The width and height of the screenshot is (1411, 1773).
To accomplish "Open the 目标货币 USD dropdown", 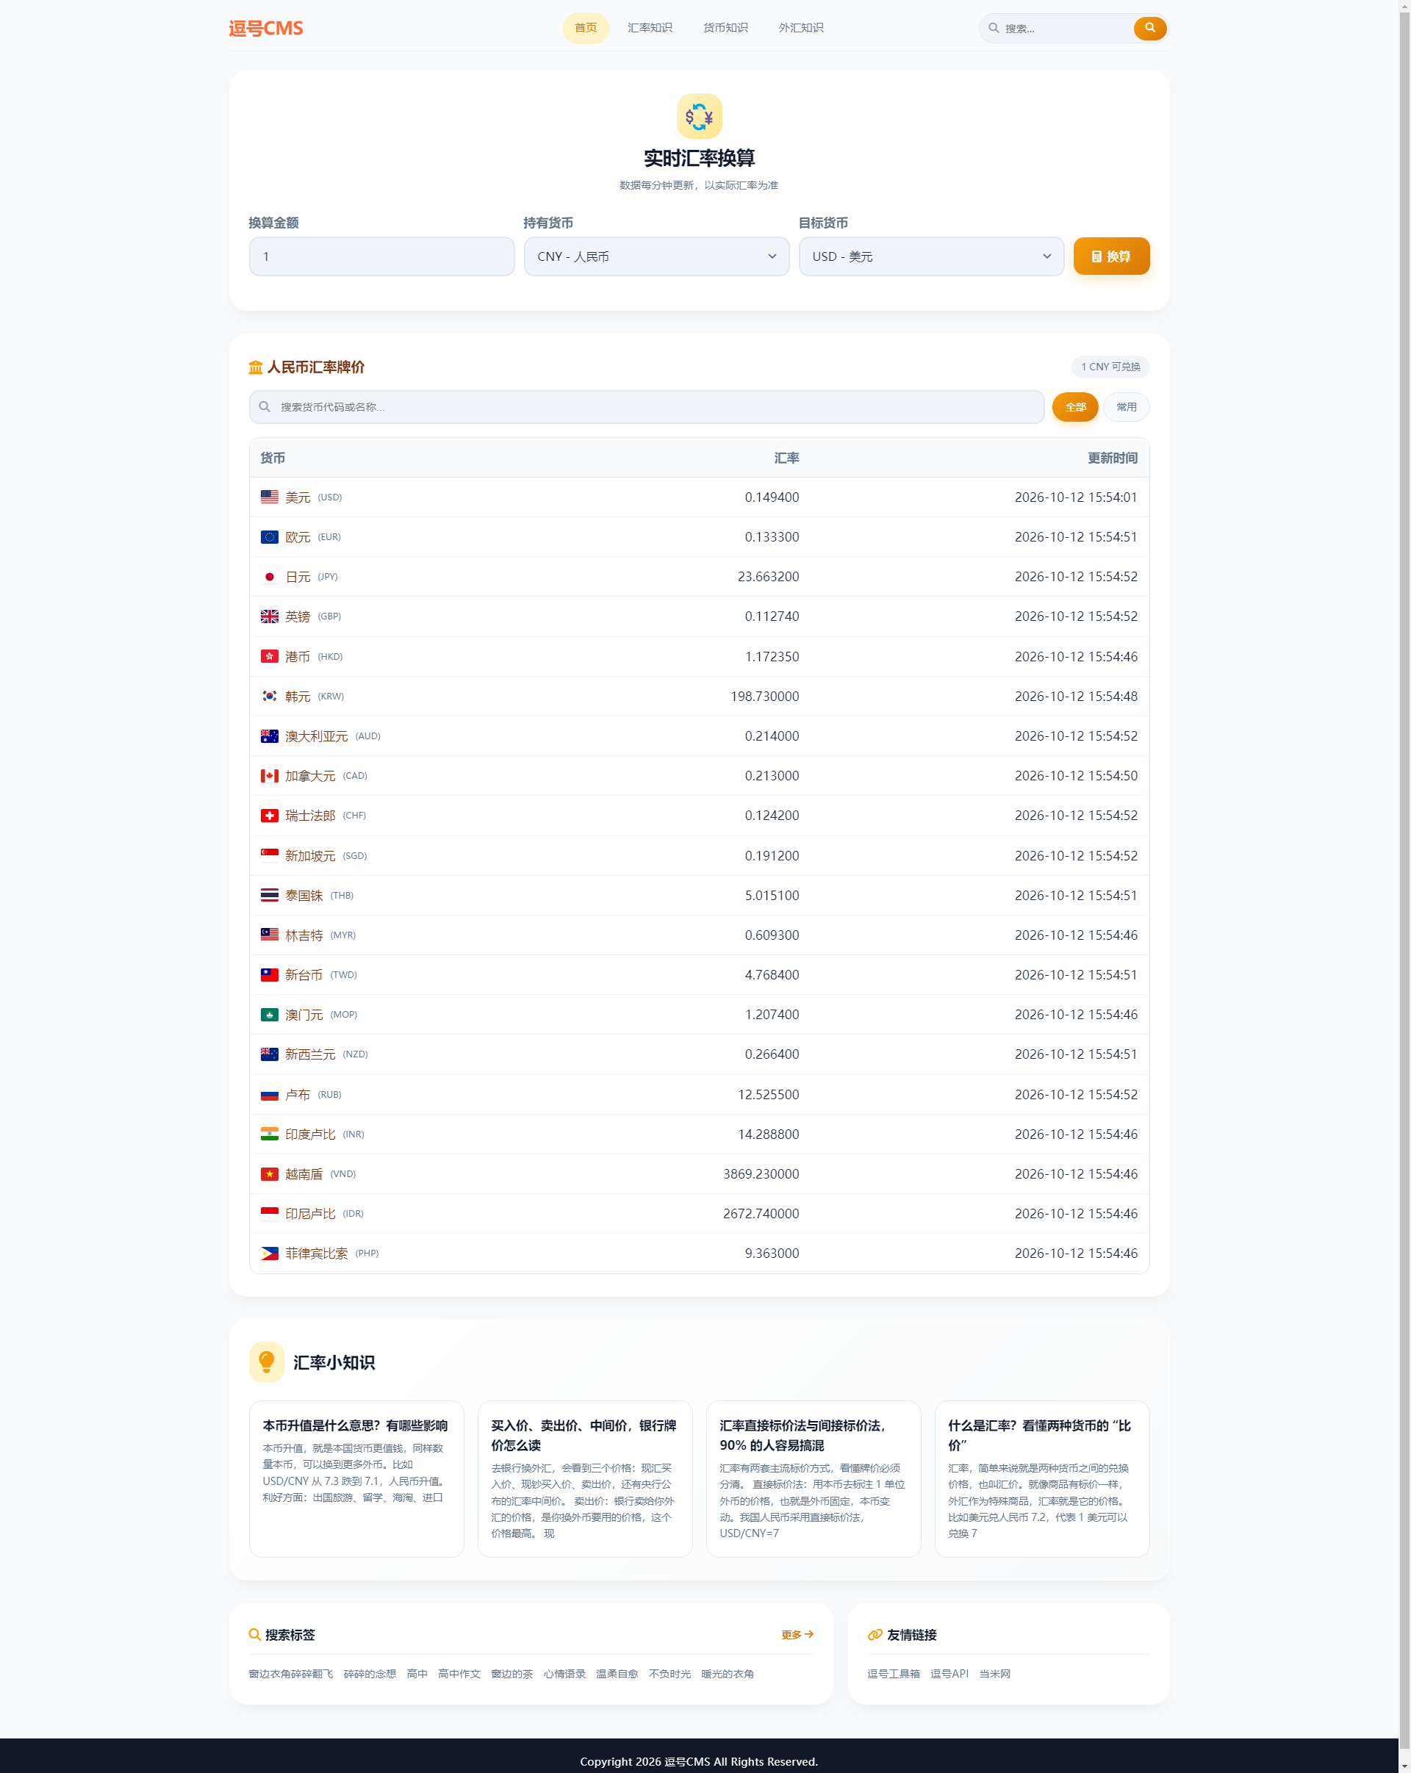I will tap(931, 256).
